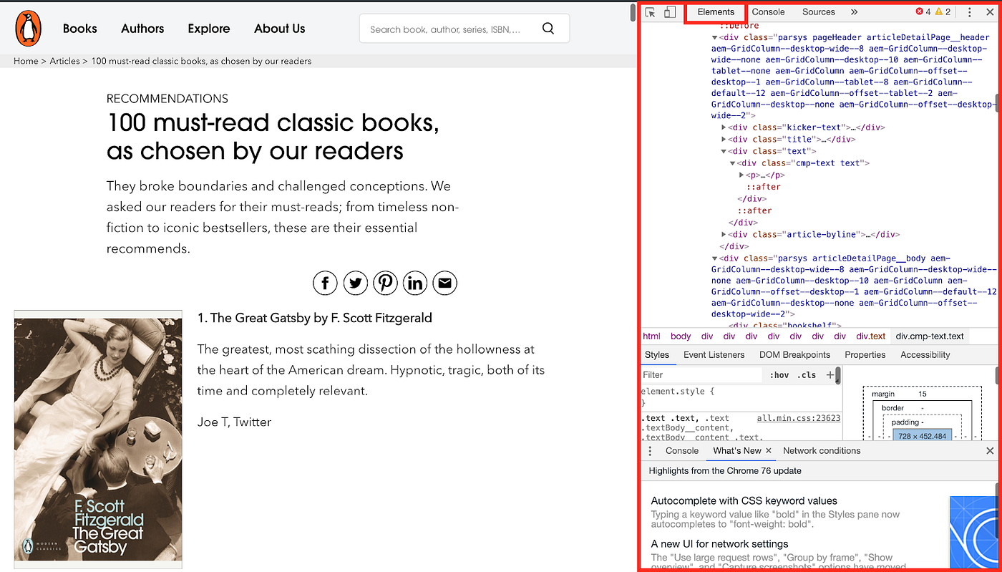Select the What's New drawer tab
The height and width of the screenshot is (572, 1002).
tap(737, 451)
